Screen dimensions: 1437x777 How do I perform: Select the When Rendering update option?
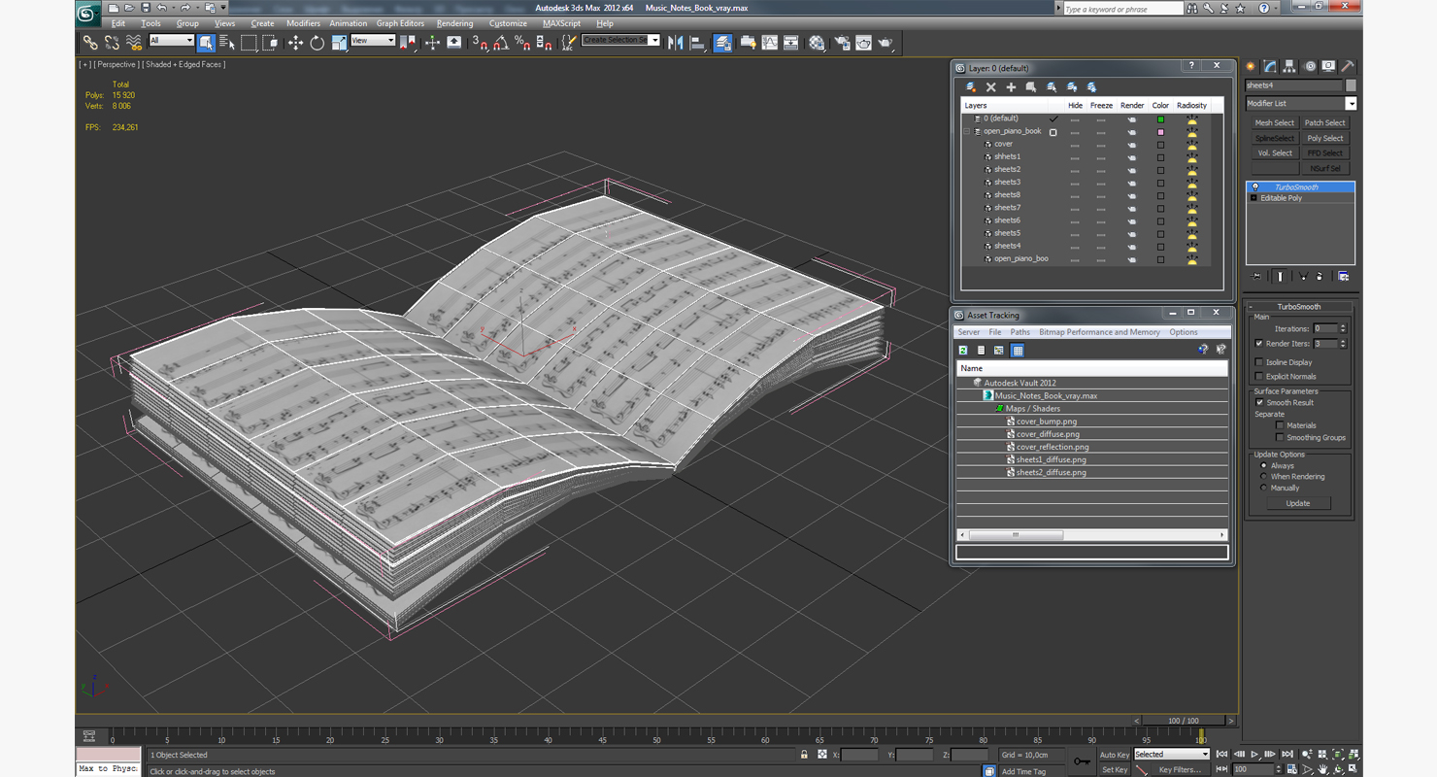1263,477
